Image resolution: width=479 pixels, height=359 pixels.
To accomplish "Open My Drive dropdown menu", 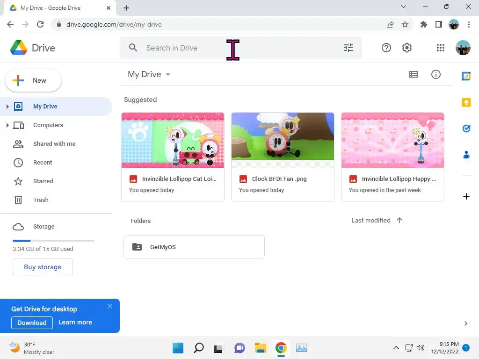I will coord(149,74).
